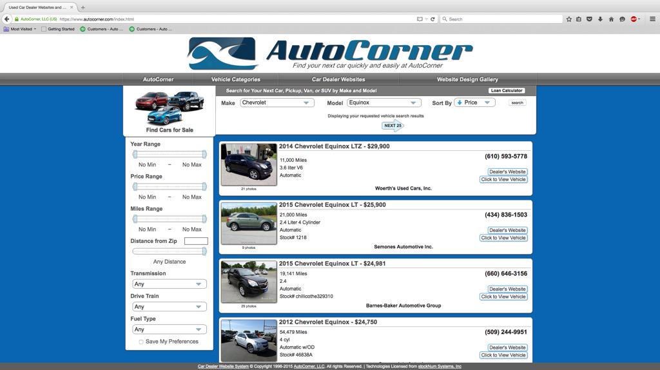Image resolution: width=660 pixels, height=370 pixels.
Task: Click the Any Distance slider handle
Action: [204, 251]
